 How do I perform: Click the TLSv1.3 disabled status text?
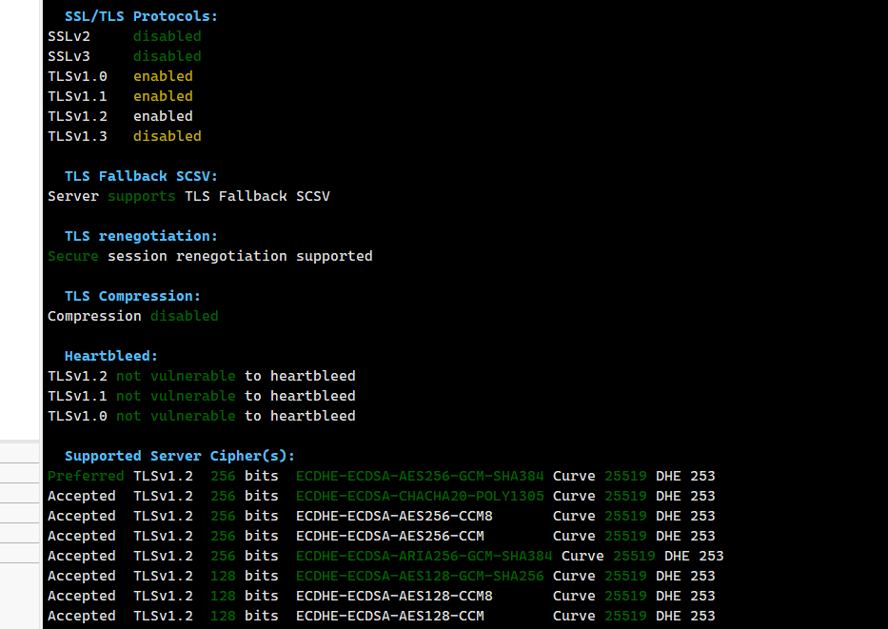tap(167, 136)
